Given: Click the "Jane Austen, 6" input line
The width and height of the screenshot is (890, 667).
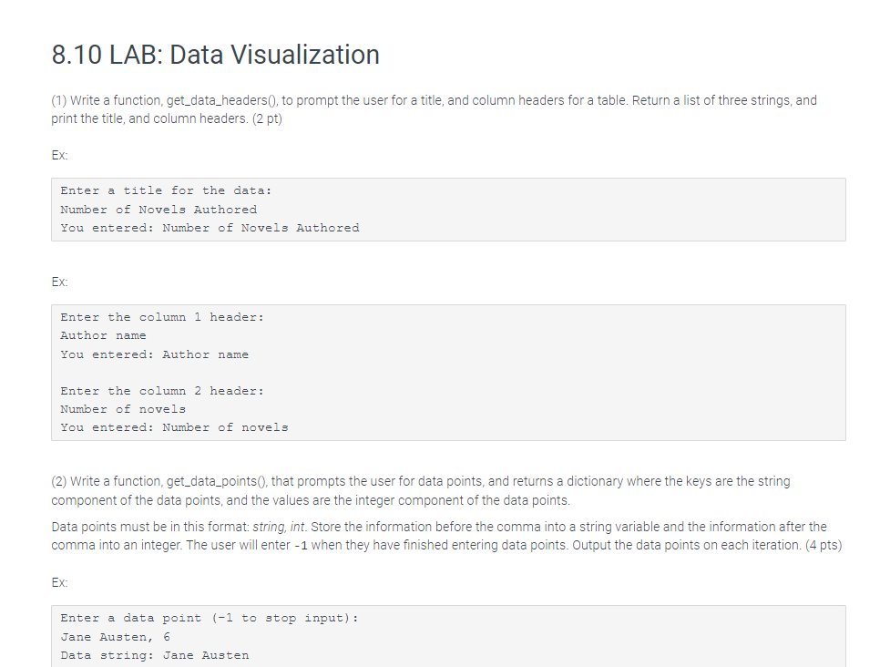Looking at the screenshot, I should pyautogui.click(x=115, y=637).
